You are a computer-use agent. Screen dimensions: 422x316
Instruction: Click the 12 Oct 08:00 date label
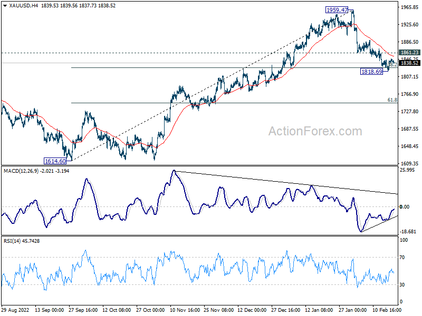pyautogui.click(x=117, y=310)
